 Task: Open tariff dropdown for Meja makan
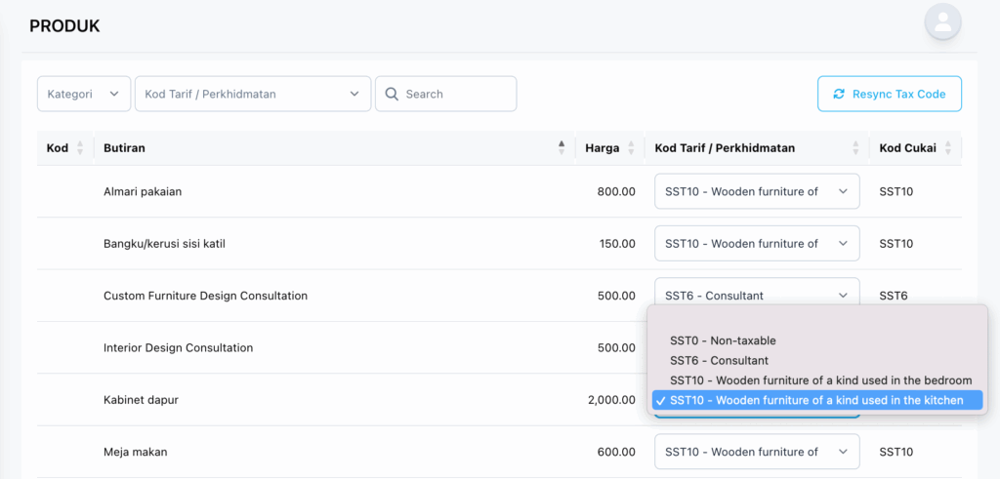point(757,452)
